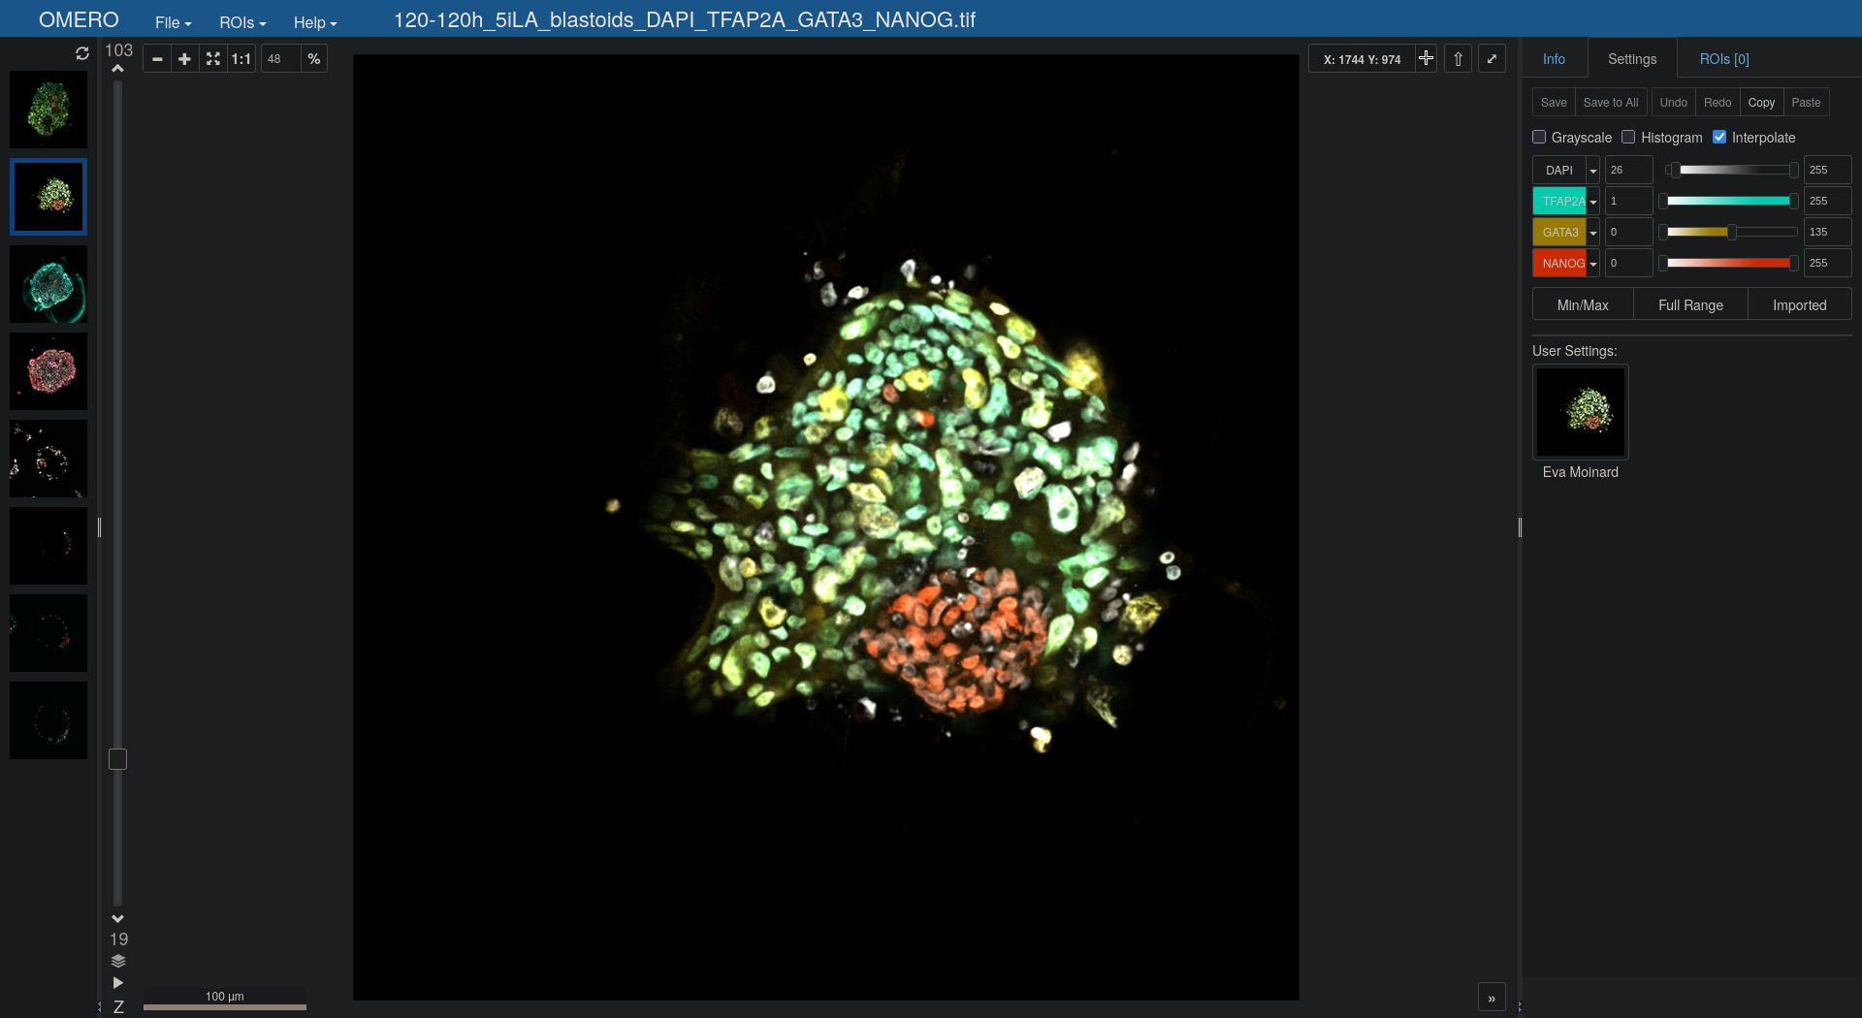The height and width of the screenshot is (1018, 1862).
Task: Switch to the Info tab
Action: [1554, 59]
